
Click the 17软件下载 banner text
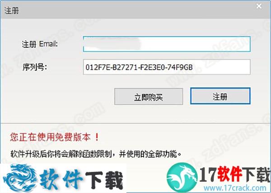(235, 174)
